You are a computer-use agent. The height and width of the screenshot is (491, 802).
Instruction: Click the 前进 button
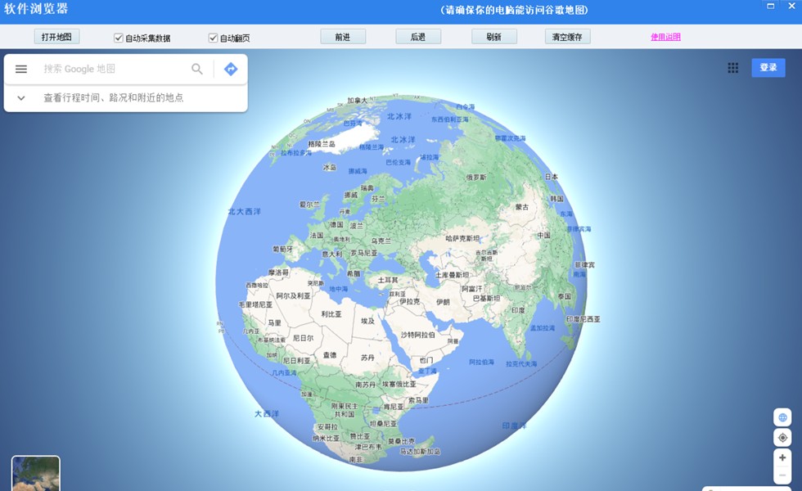(x=343, y=37)
